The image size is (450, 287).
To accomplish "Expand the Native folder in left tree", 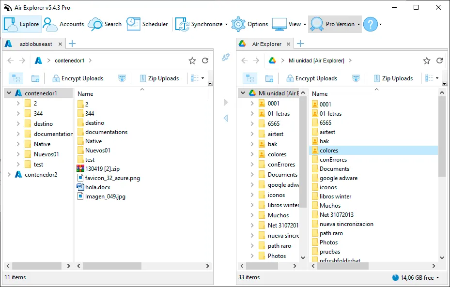I will [x=18, y=144].
